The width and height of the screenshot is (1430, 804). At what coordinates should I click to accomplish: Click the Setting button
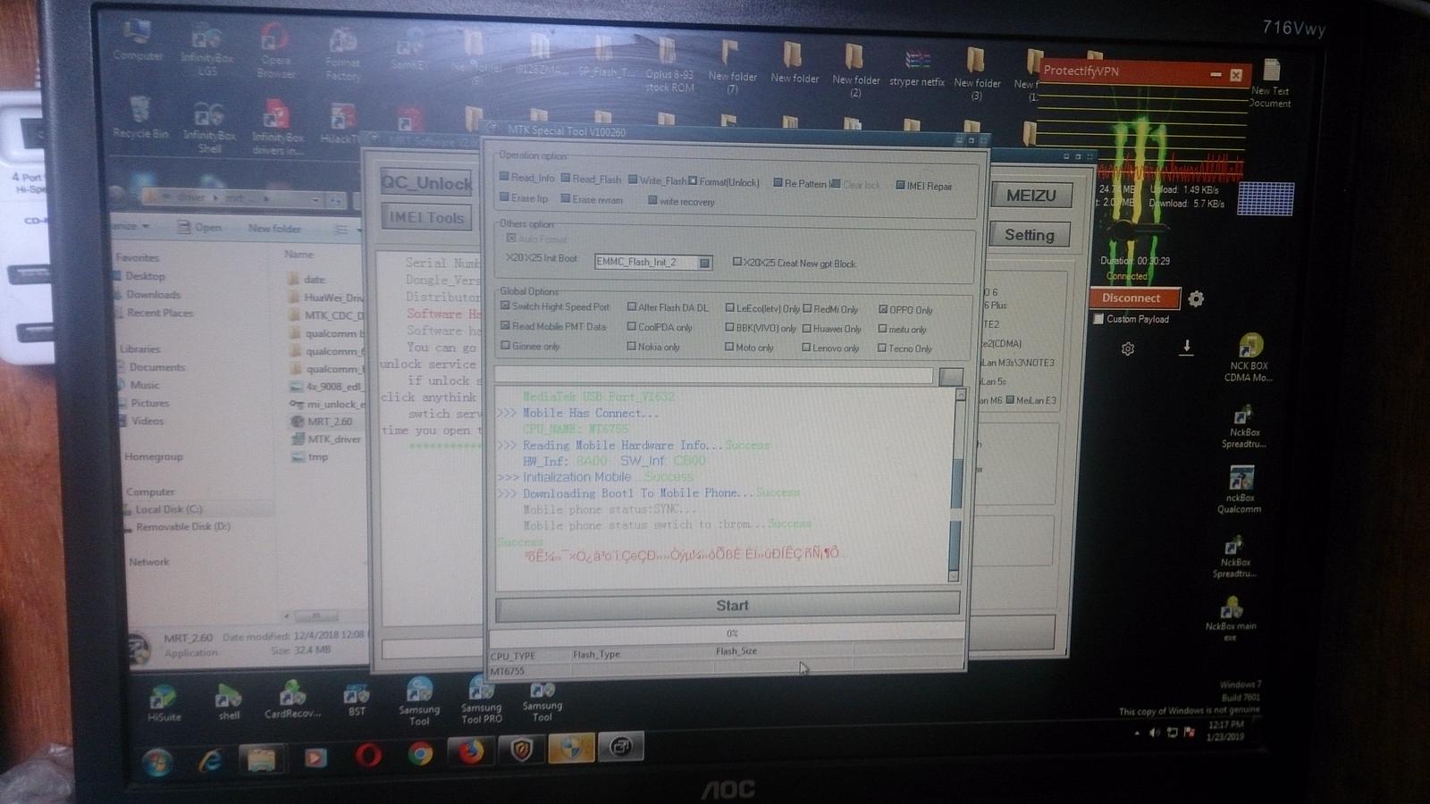pyautogui.click(x=1029, y=235)
